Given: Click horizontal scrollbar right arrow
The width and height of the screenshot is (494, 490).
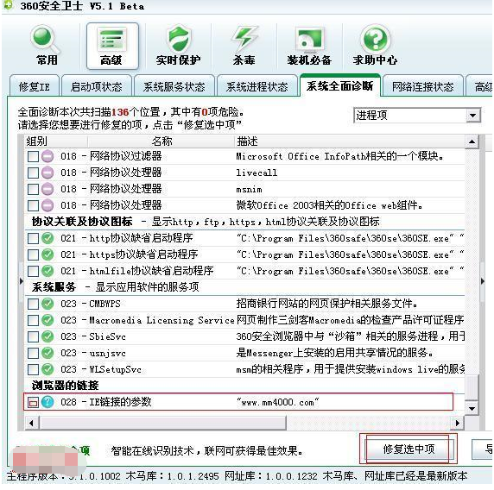Looking at the screenshot, I should [x=457, y=423].
